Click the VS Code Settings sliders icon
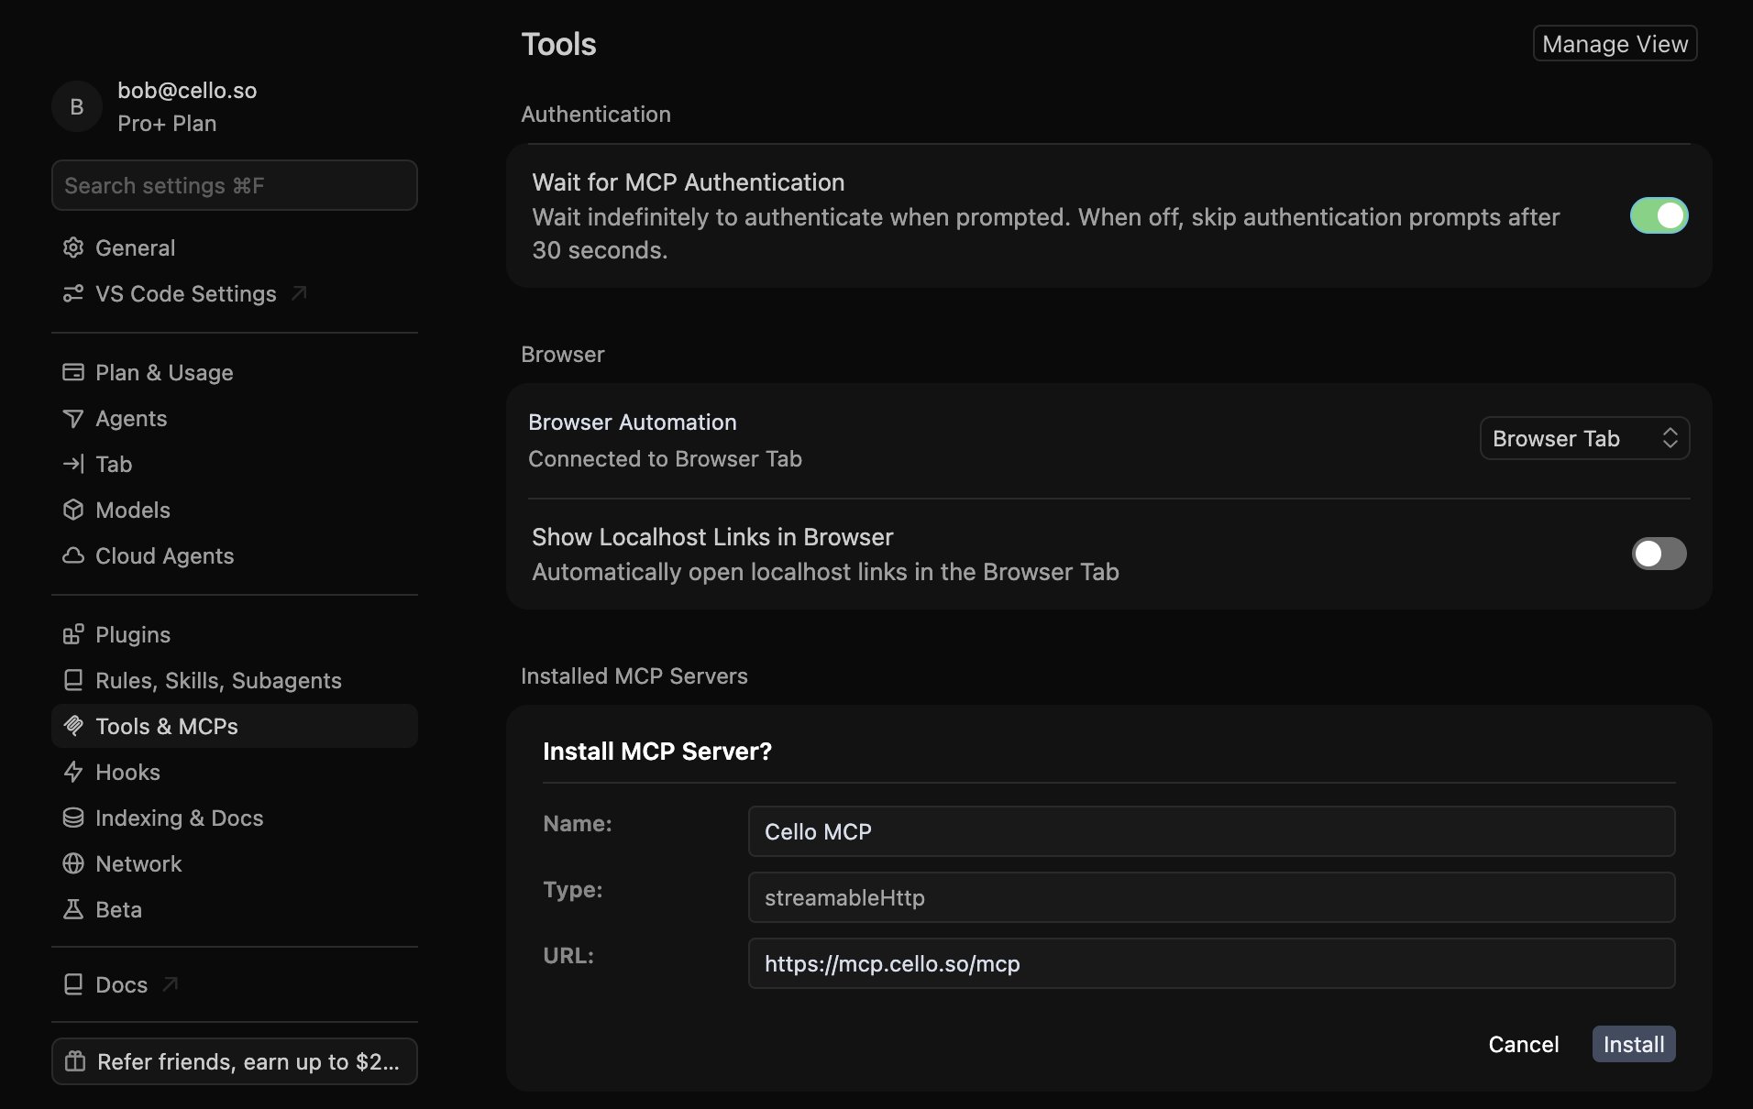1753x1109 pixels. (73, 293)
